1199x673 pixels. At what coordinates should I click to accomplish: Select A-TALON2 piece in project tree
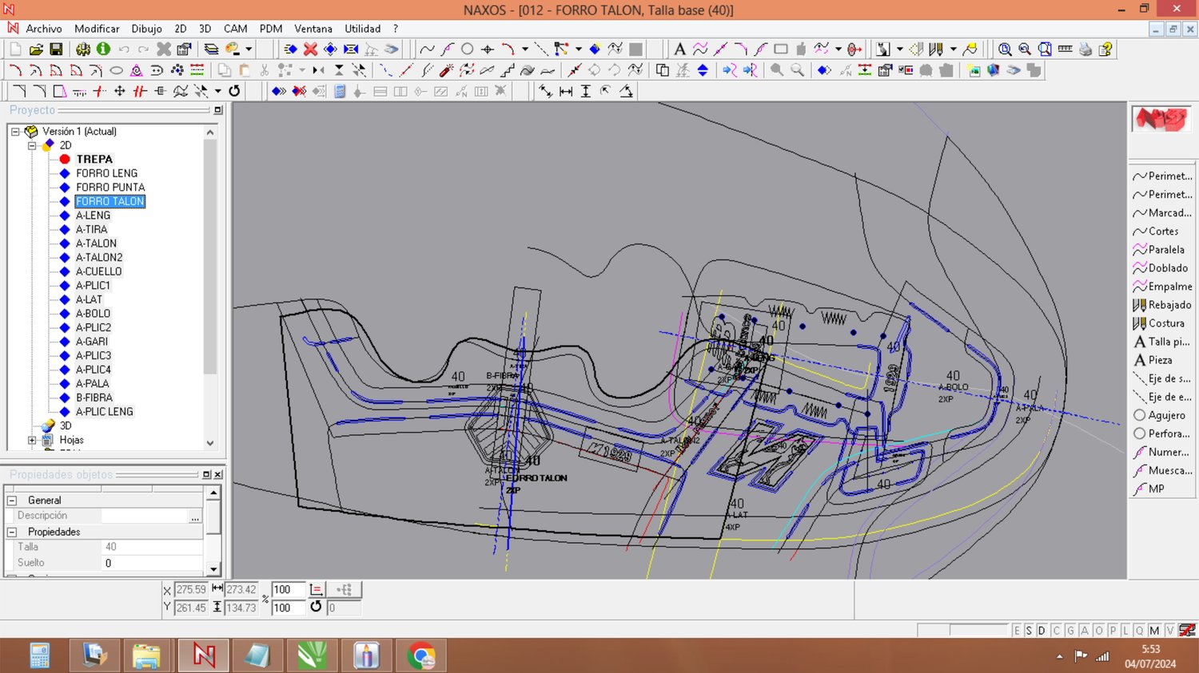99,257
